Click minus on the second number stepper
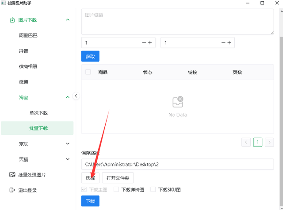Screen dimensions: 283x210 click(223, 43)
